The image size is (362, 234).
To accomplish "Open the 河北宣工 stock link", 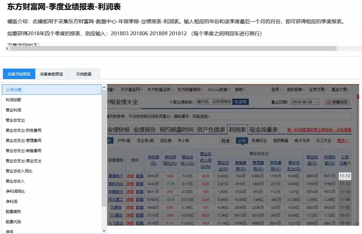I will click(116, 200).
